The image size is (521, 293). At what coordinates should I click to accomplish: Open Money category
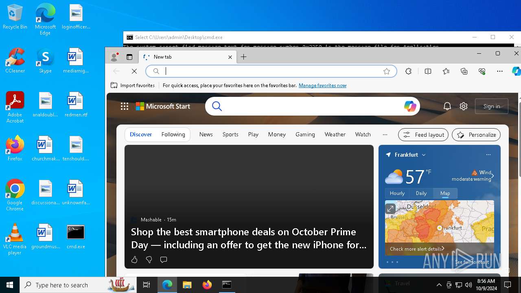point(277,134)
